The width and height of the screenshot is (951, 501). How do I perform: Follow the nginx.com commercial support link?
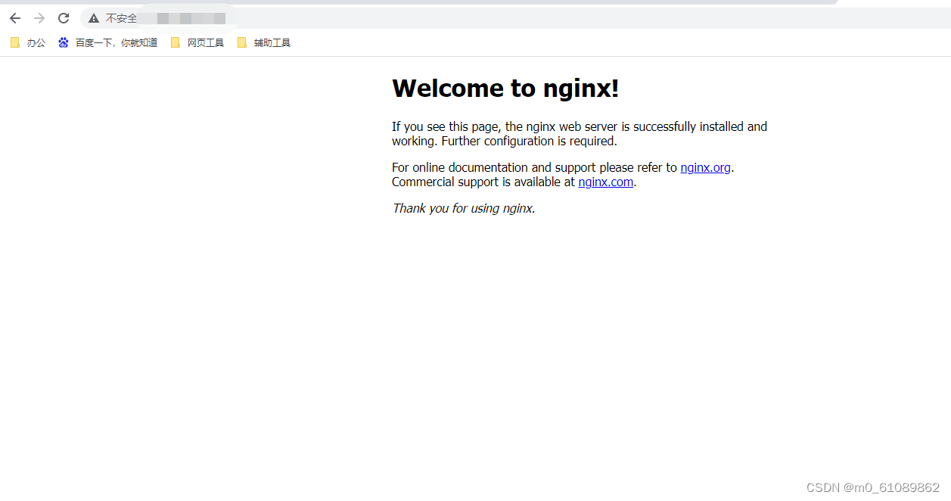pos(605,182)
